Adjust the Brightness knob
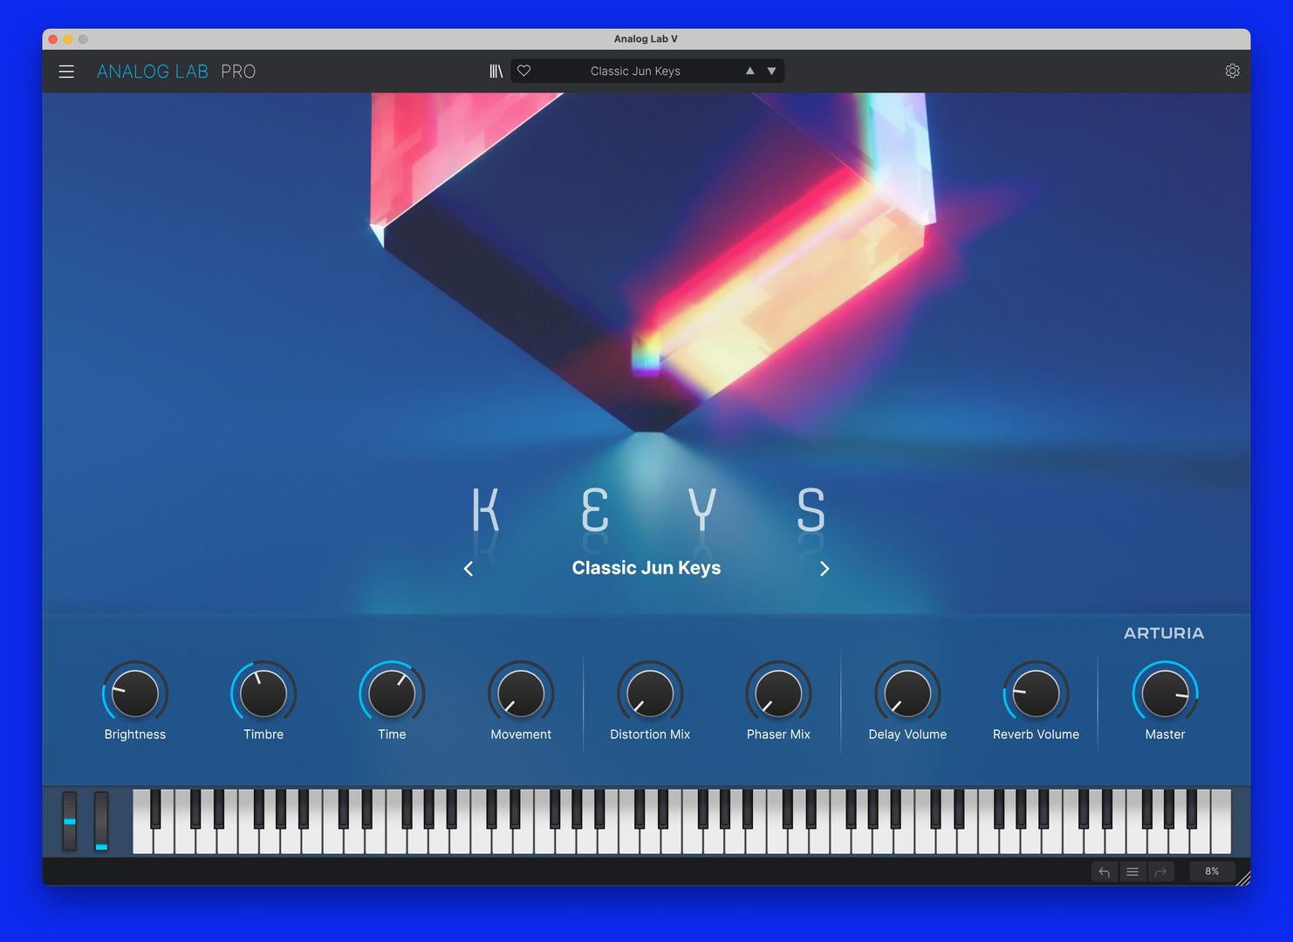Viewport: 1293px width, 942px height. 135,692
